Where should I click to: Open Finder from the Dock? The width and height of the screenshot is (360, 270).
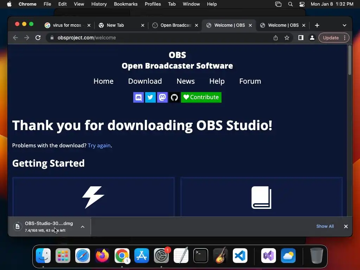tap(43, 256)
